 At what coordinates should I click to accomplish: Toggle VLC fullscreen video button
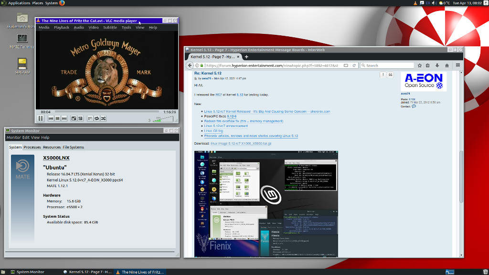(74, 118)
